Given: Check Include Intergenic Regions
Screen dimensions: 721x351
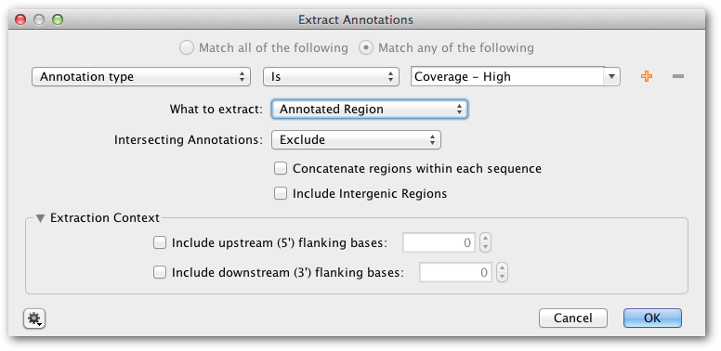Looking at the screenshot, I should [x=281, y=193].
